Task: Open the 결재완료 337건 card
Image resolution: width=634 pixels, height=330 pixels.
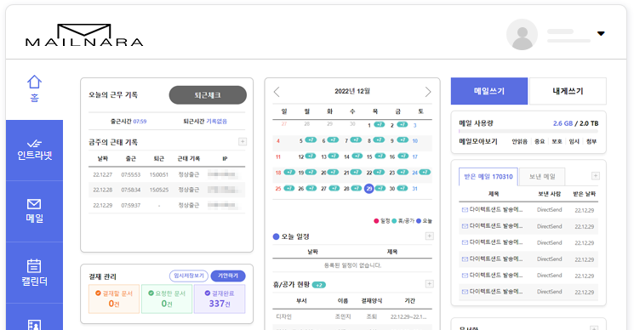Action: (220, 299)
